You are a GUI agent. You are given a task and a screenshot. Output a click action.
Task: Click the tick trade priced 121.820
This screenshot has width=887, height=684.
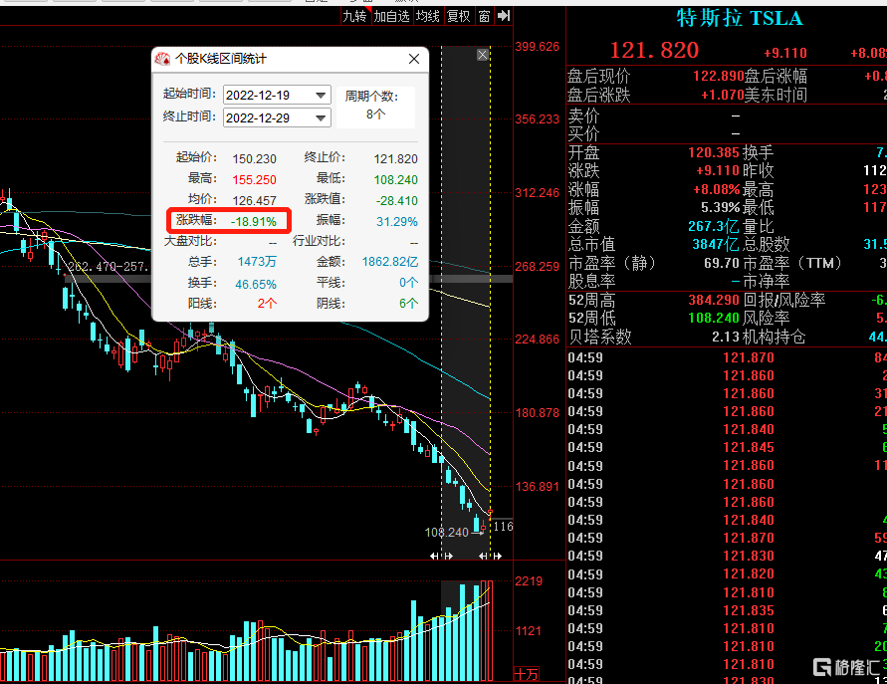pos(749,573)
